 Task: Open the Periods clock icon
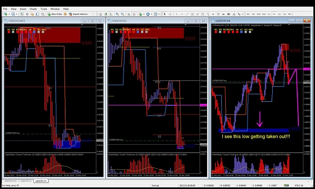point(148,14)
